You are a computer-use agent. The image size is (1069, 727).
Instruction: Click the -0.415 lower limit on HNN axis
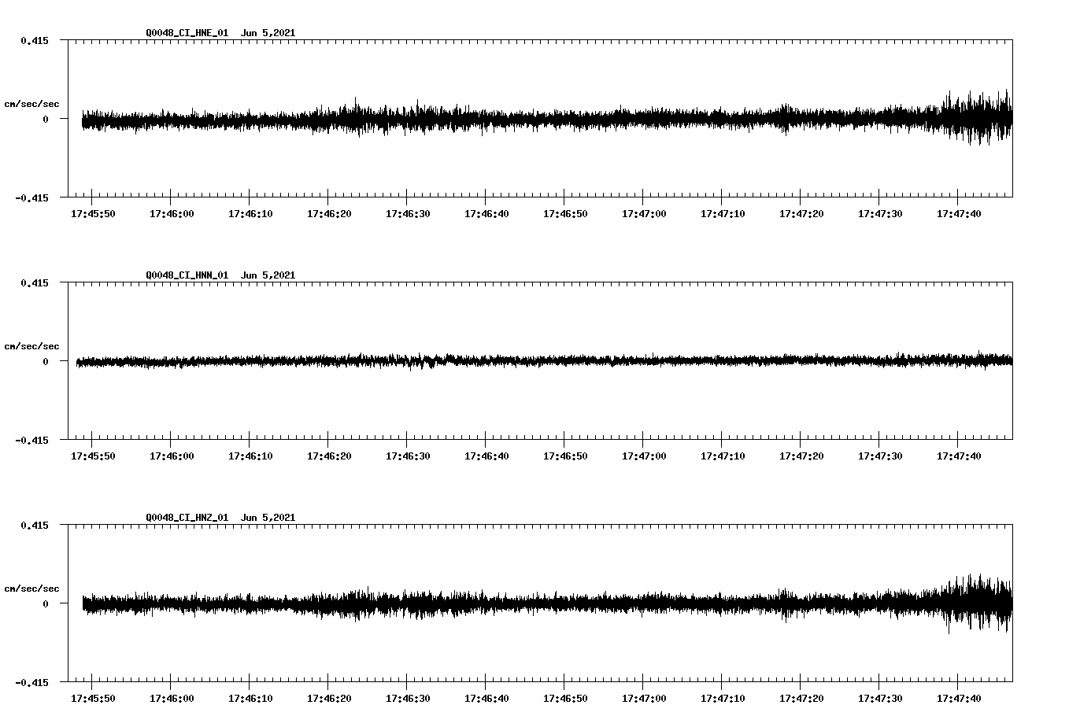[31, 440]
